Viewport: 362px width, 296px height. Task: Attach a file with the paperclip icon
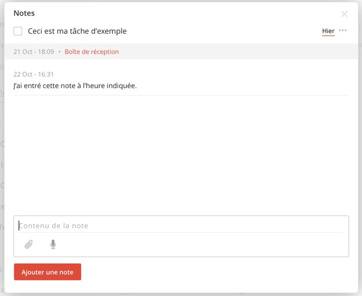pos(28,244)
